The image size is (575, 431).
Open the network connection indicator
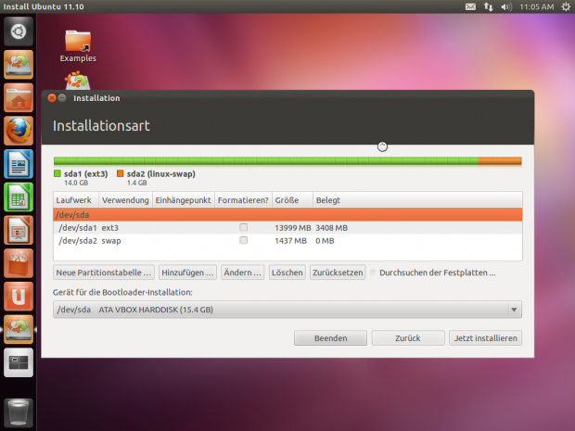coord(488,6)
